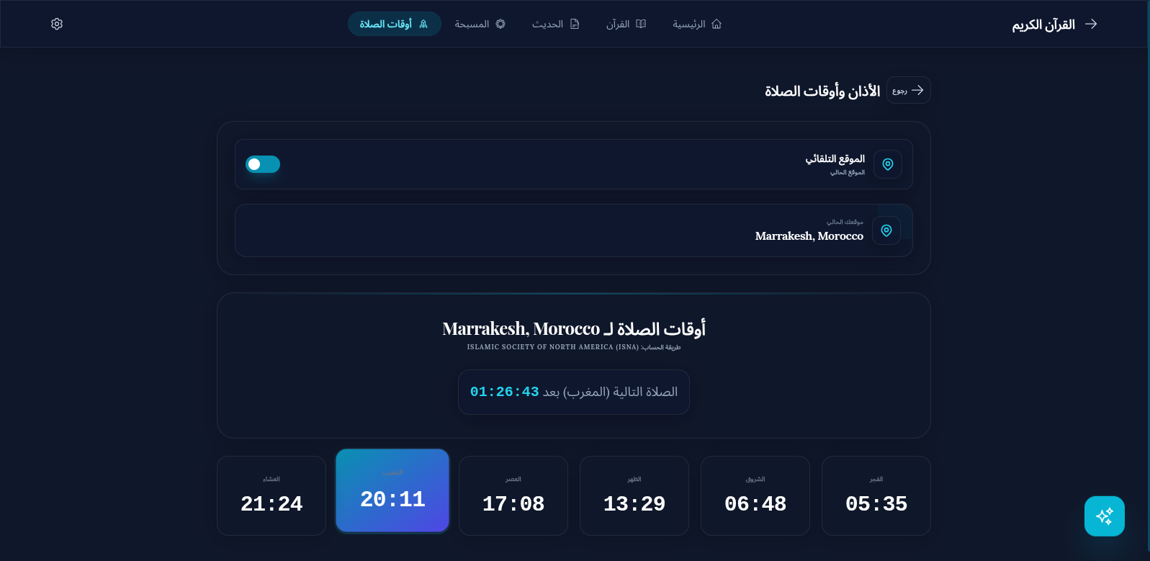
Task: Click the رجوع back button
Action: pos(908,90)
